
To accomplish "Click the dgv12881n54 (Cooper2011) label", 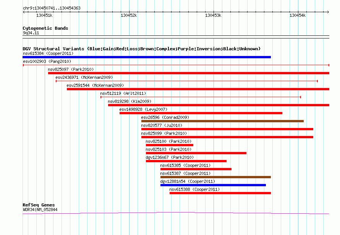I will (x=188, y=181).
